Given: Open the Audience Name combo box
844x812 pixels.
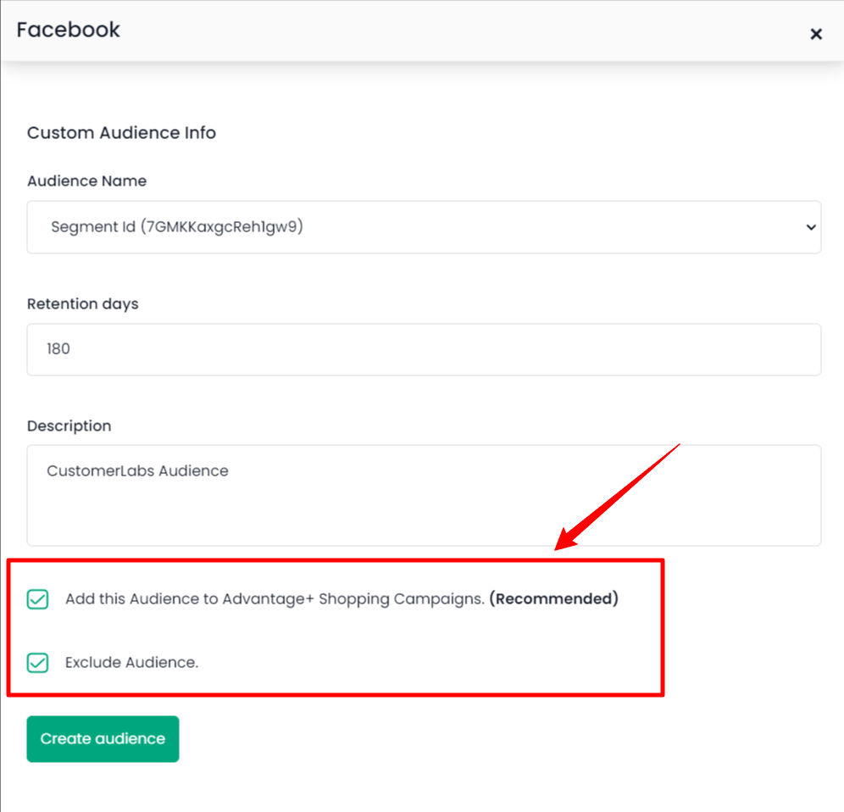Looking at the screenshot, I should tap(424, 227).
